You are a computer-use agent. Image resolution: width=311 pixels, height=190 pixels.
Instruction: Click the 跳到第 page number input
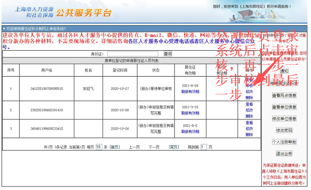point(204,147)
